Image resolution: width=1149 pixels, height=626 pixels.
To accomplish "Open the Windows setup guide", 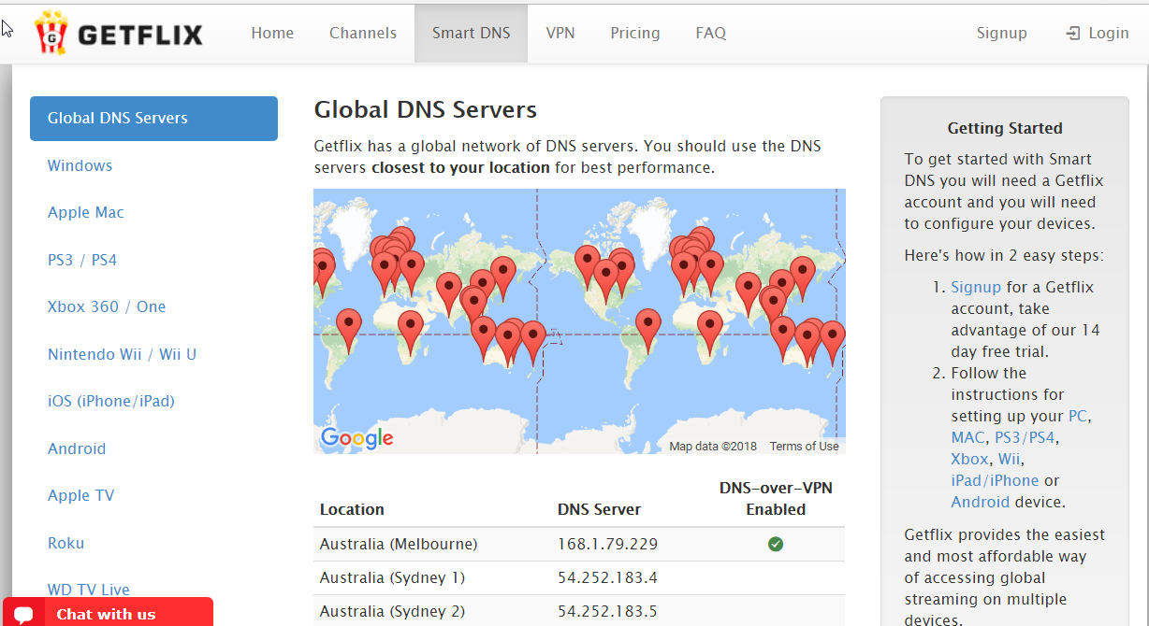I will pyautogui.click(x=80, y=165).
